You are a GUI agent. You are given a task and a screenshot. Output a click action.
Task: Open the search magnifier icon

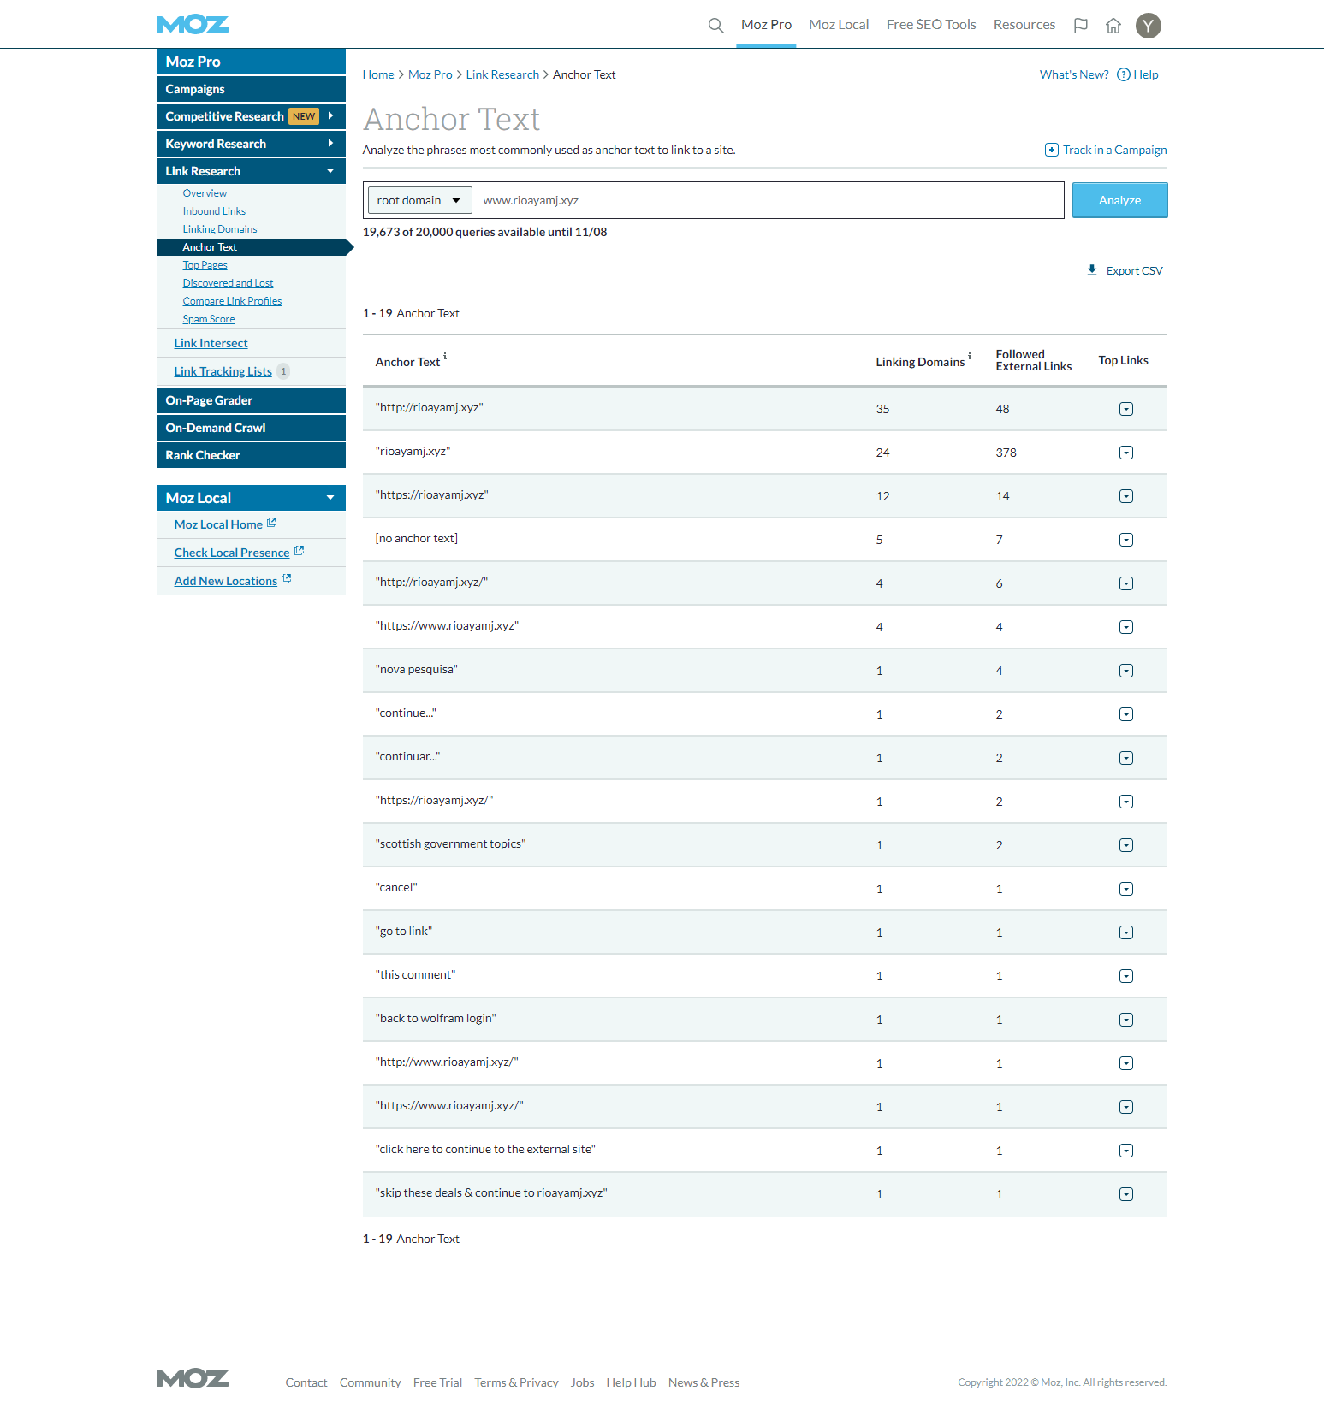tap(716, 26)
